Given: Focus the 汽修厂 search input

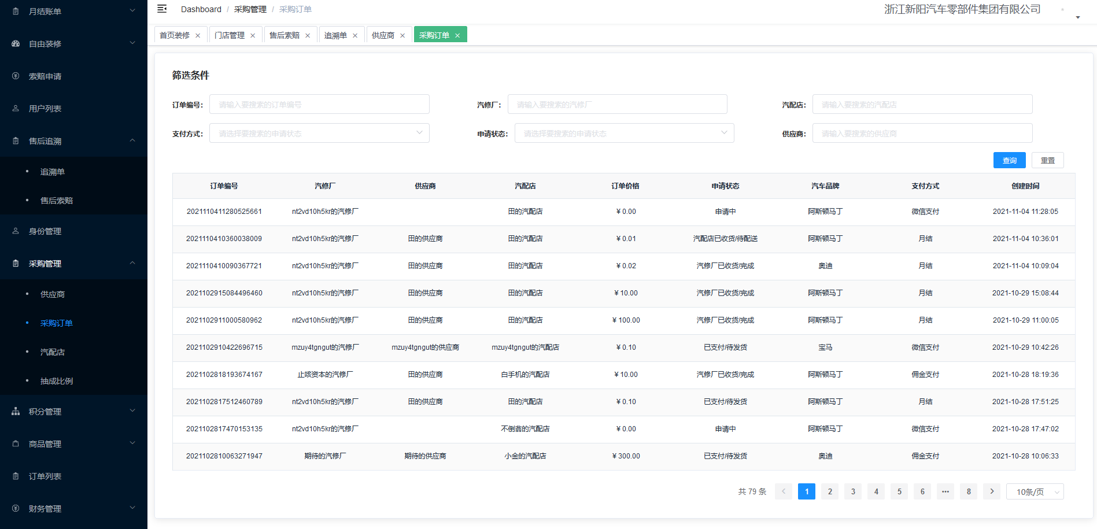Looking at the screenshot, I should (618, 104).
